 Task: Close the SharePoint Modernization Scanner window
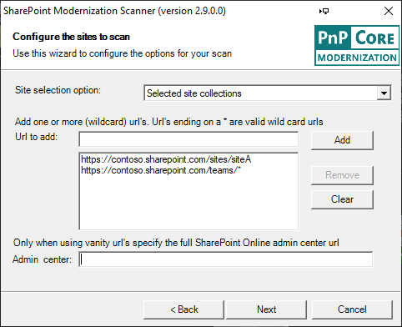(x=388, y=11)
